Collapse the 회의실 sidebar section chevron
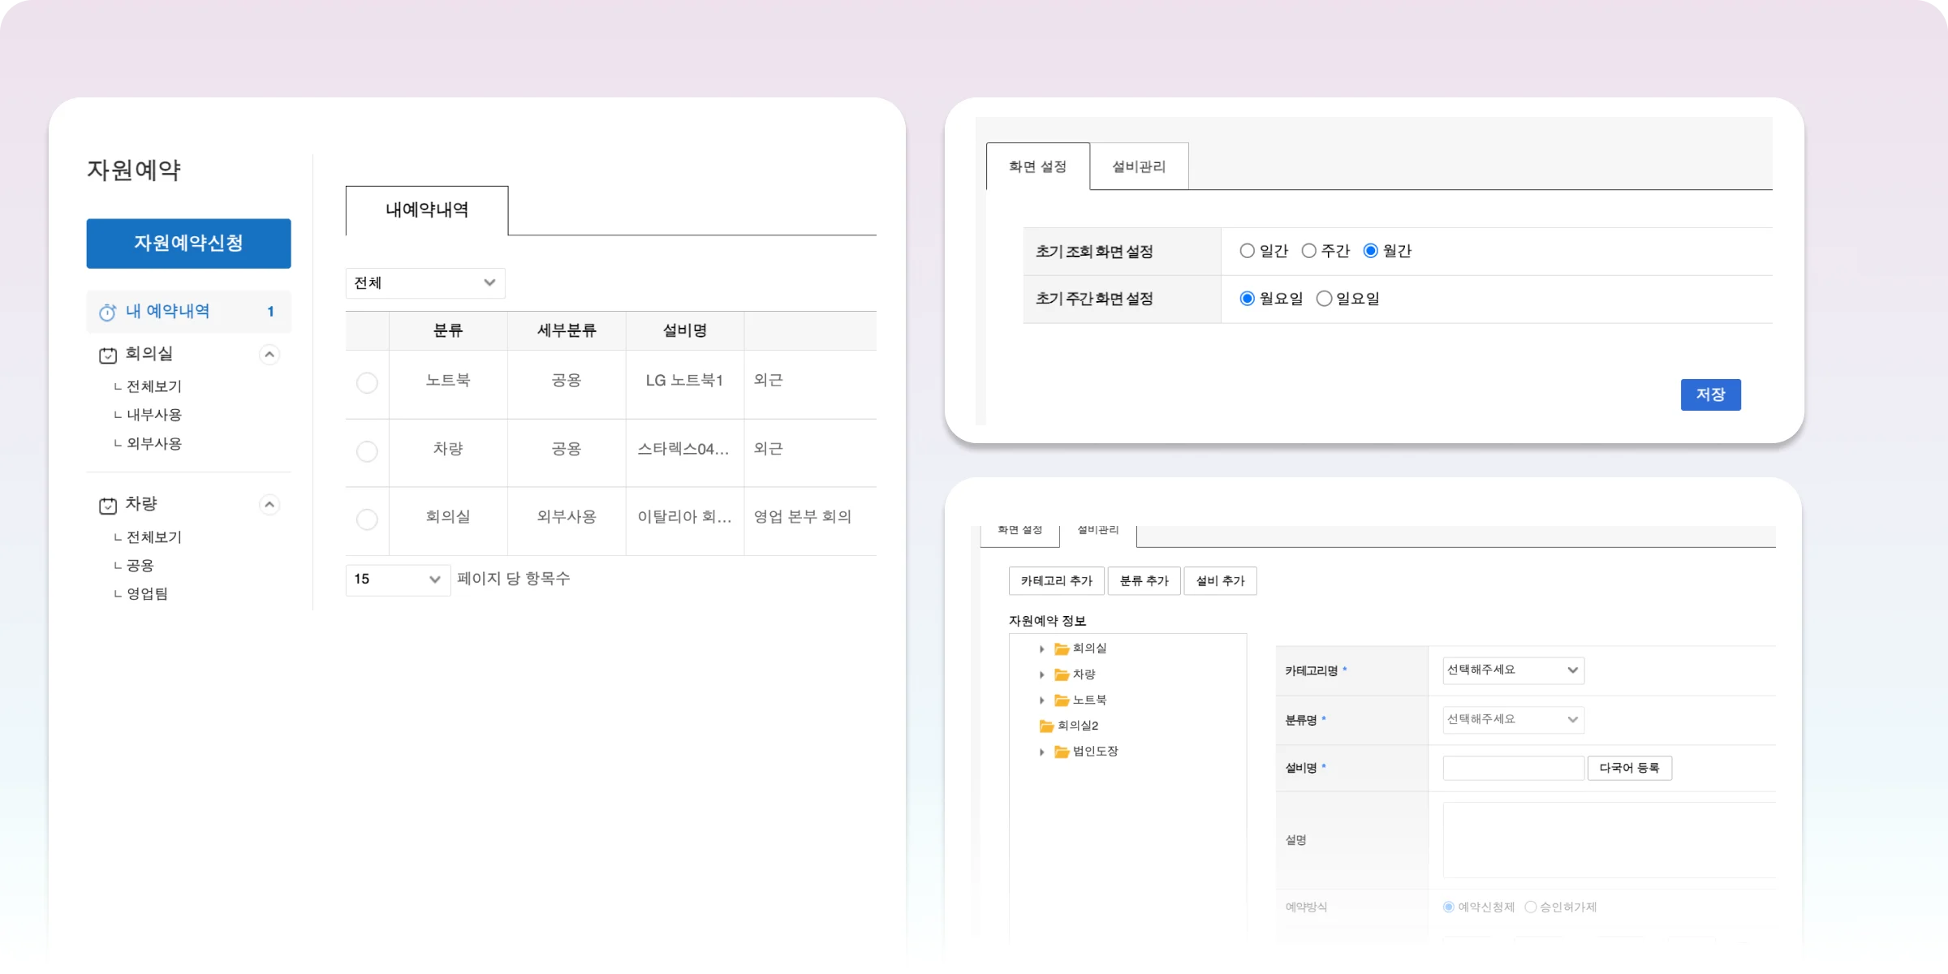The image size is (1948, 974). tap(269, 355)
